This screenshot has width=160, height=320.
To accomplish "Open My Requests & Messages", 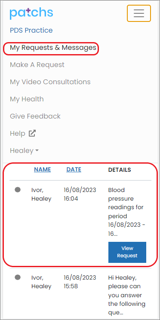I will click(53, 48).
